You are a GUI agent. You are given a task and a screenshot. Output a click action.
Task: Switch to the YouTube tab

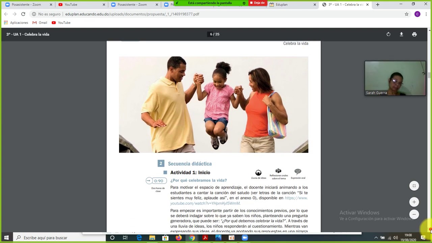[81, 4]
